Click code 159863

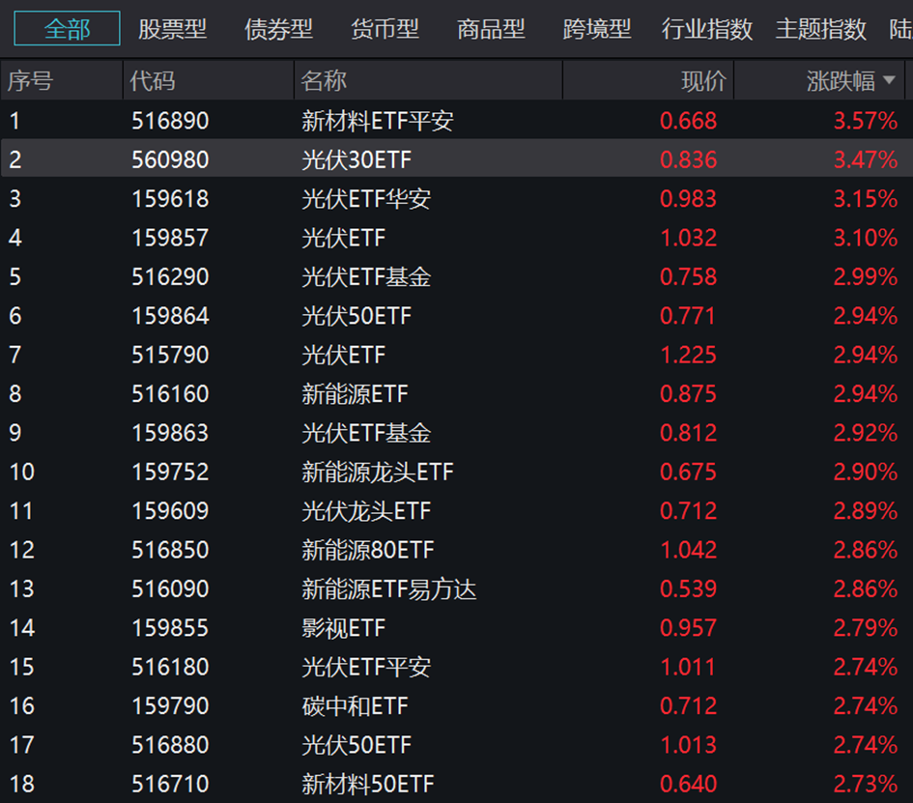coord(170,433)
